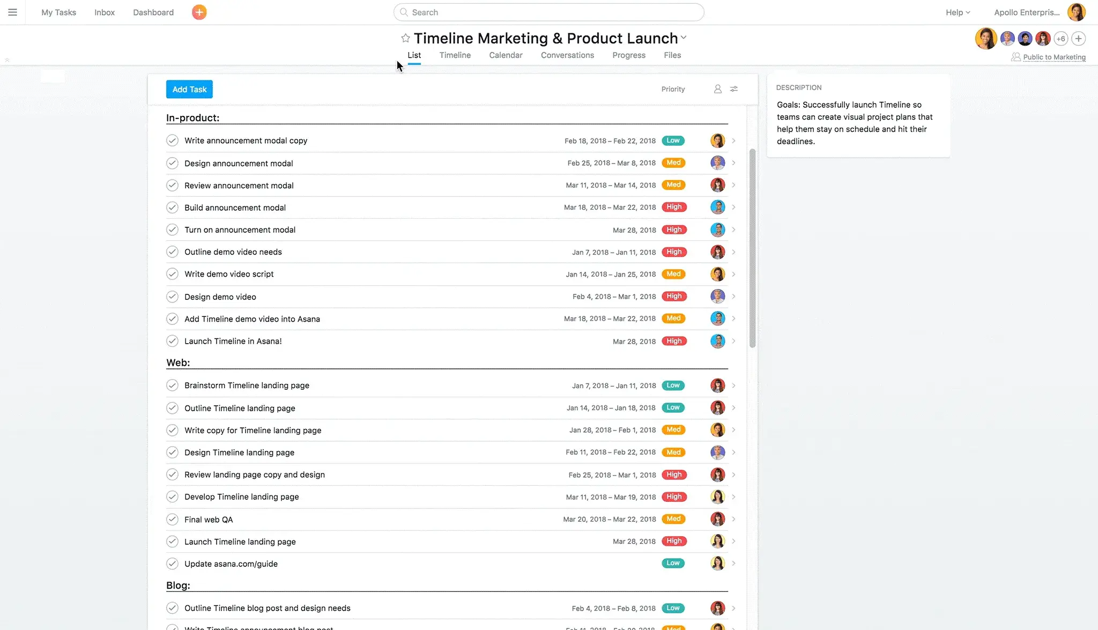Click assignee avatar for Design announcement modal
Viewport: 1098px width, 630px height.
(x=717, y=163)
